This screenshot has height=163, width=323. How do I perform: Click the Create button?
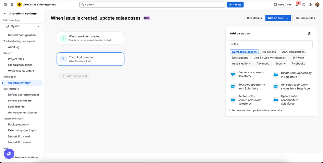coord(235,5)
